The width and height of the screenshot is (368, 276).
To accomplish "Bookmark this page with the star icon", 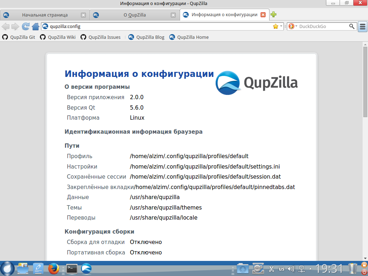I will point(276,26).
